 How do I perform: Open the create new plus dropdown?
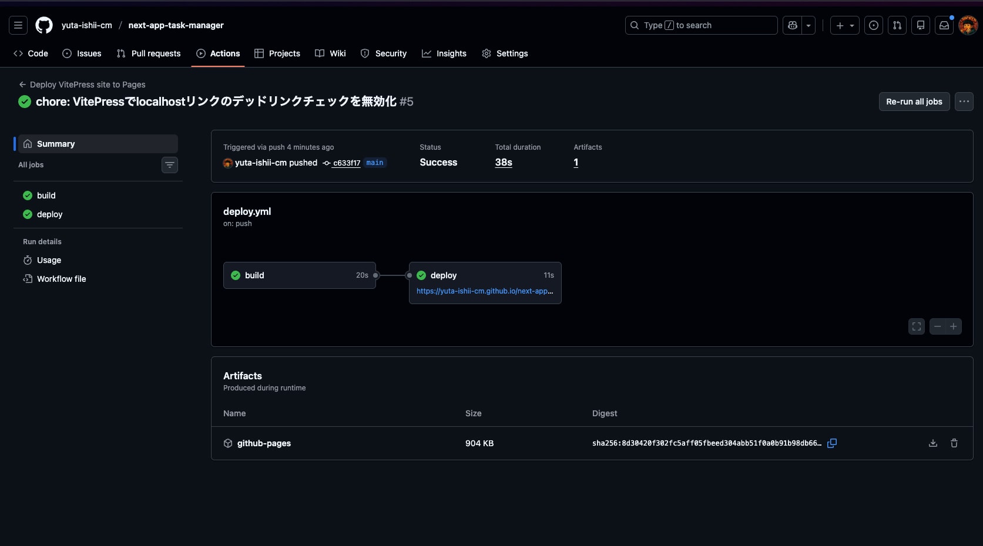point(844,25)
